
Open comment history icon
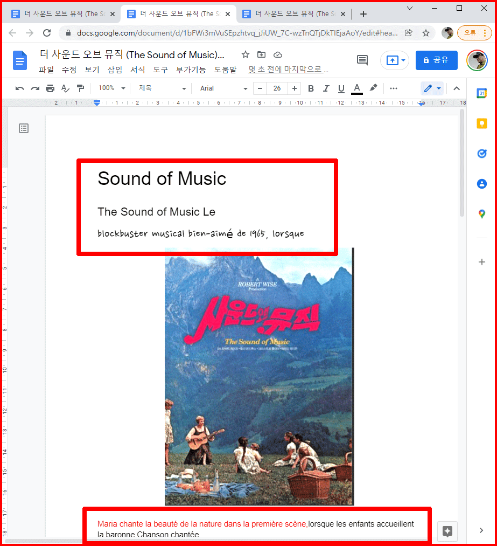click(362, 60)
